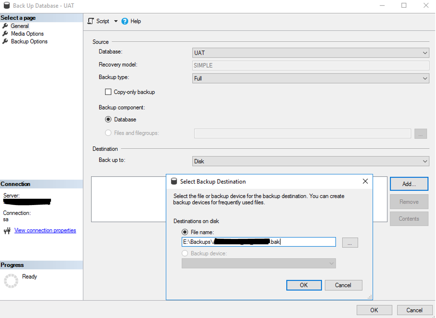The image size is (436, 318).
Task: Select the File name radio button
Action: coord(185,232)
